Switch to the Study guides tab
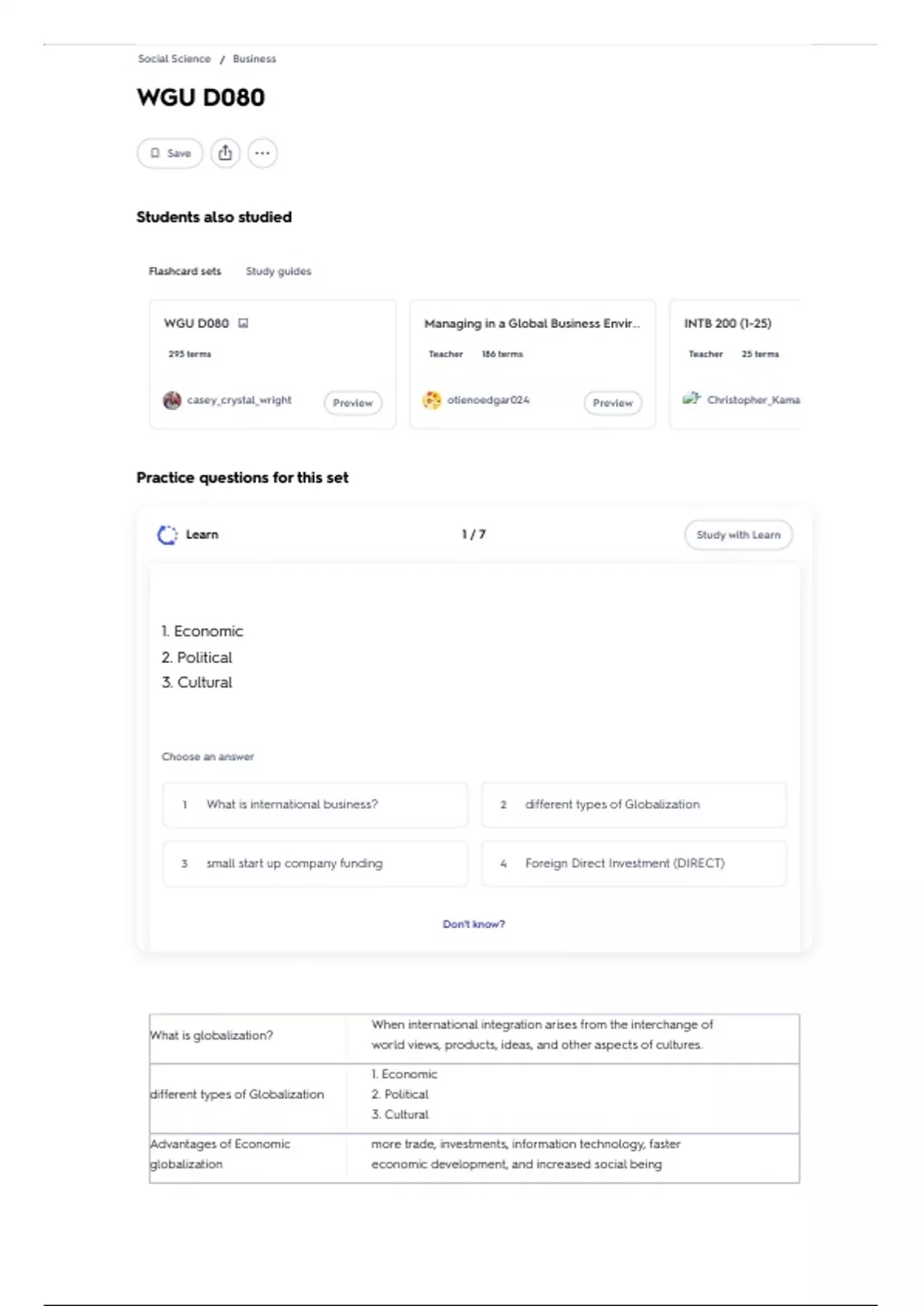Image resolution: width=922 pixels, height=1306 pixels. [278, 271]
